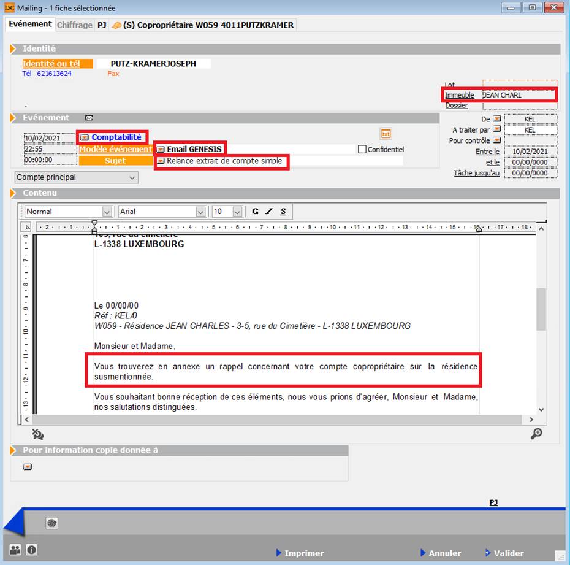The image size is (570, 565).
Task: Click the editor scroll-up arrow
Action: coord(541,229)
